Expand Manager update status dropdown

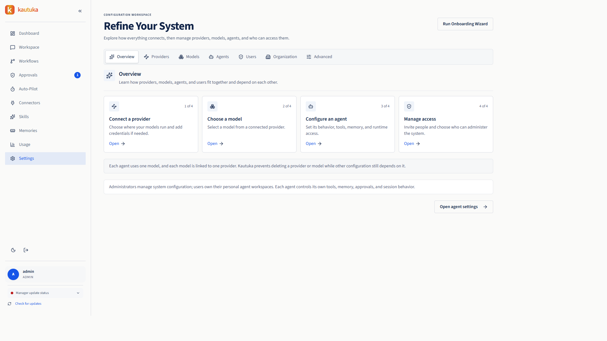point(45,293)
